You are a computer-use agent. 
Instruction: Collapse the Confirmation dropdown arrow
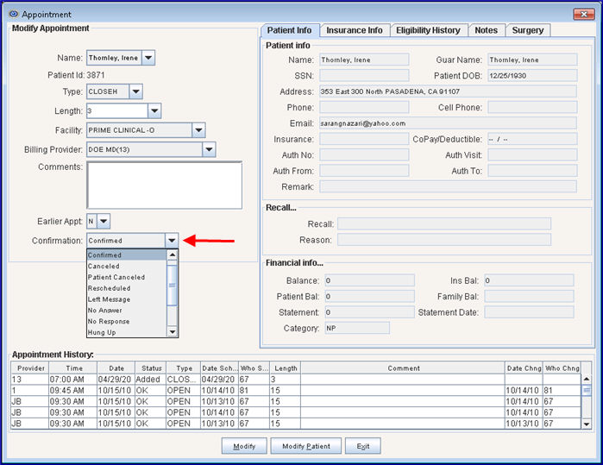click(172, 241)
